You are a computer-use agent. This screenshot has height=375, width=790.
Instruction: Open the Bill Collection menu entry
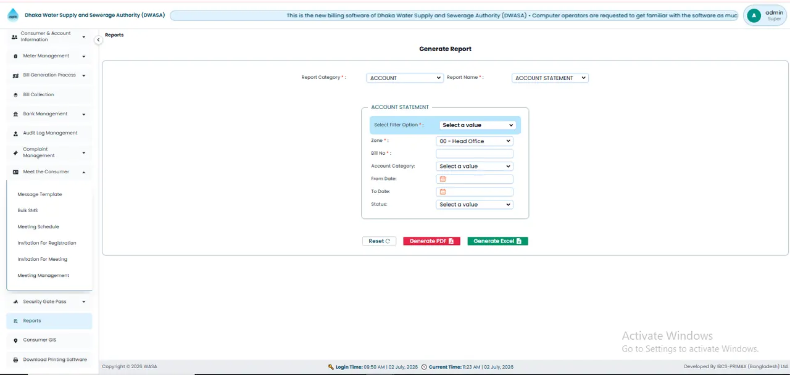tap(49, 95)
